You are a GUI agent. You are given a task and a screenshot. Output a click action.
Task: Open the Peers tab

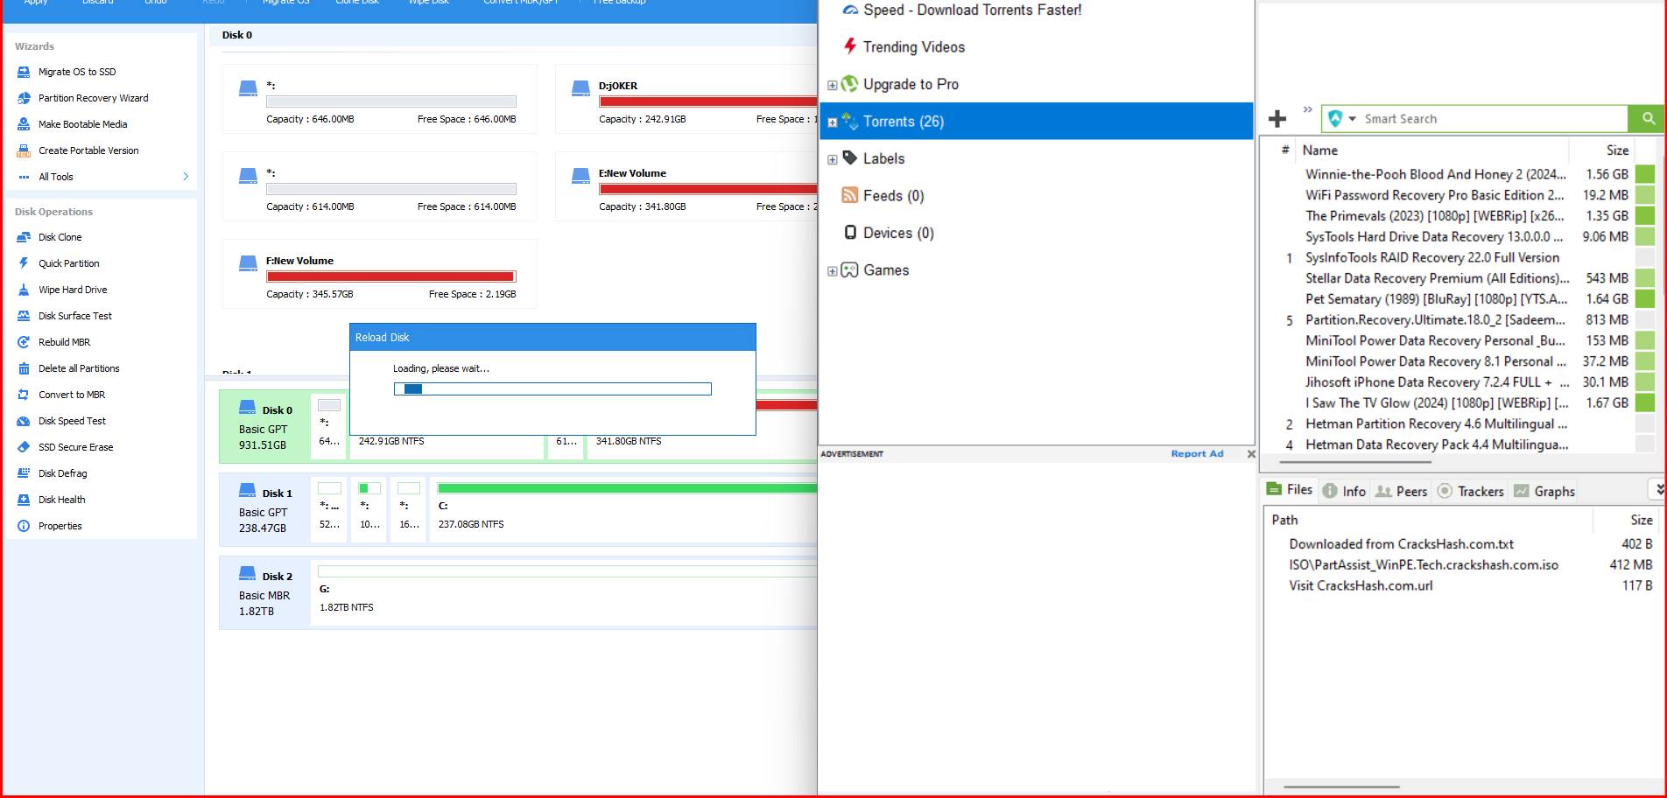[1401, 491]
